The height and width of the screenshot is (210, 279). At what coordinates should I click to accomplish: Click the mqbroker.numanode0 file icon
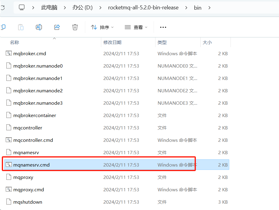[x=9, y=66]
